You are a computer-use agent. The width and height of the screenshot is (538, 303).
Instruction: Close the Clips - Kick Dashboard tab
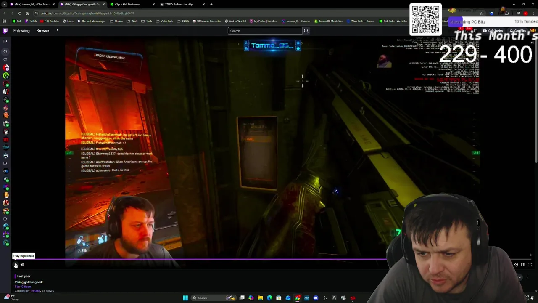pos(154,4)
